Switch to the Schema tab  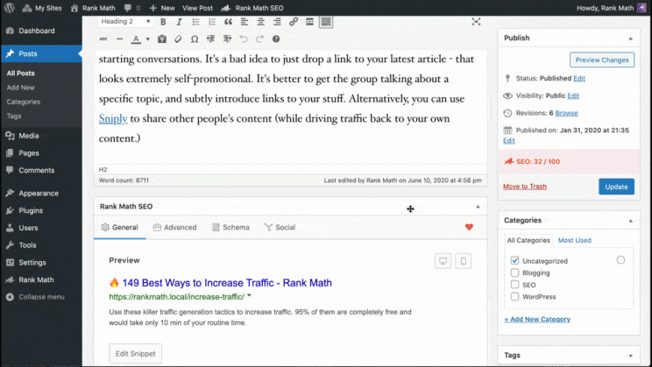point(229,228)
